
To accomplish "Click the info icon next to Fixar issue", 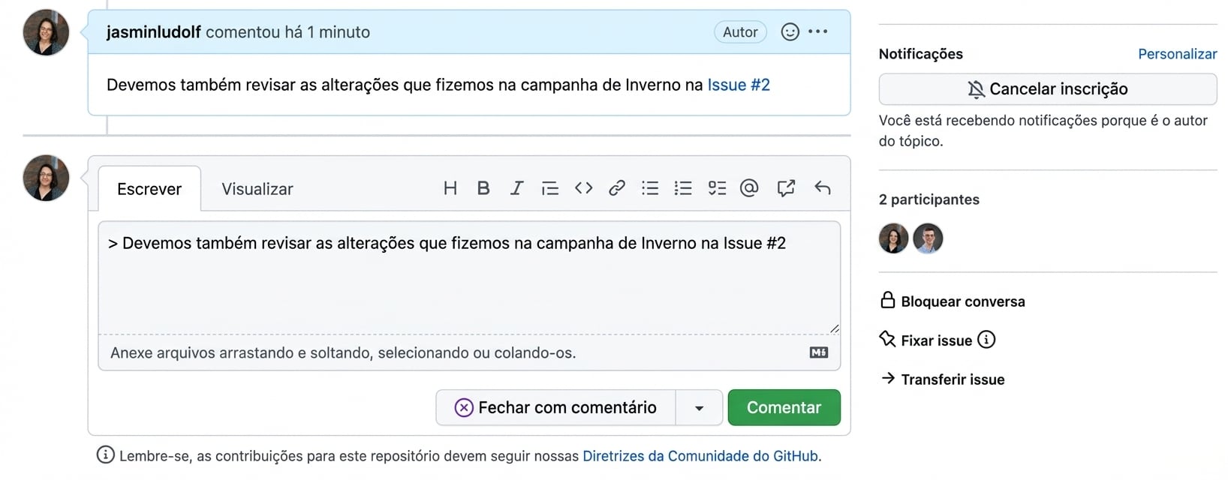I will 986,340.
